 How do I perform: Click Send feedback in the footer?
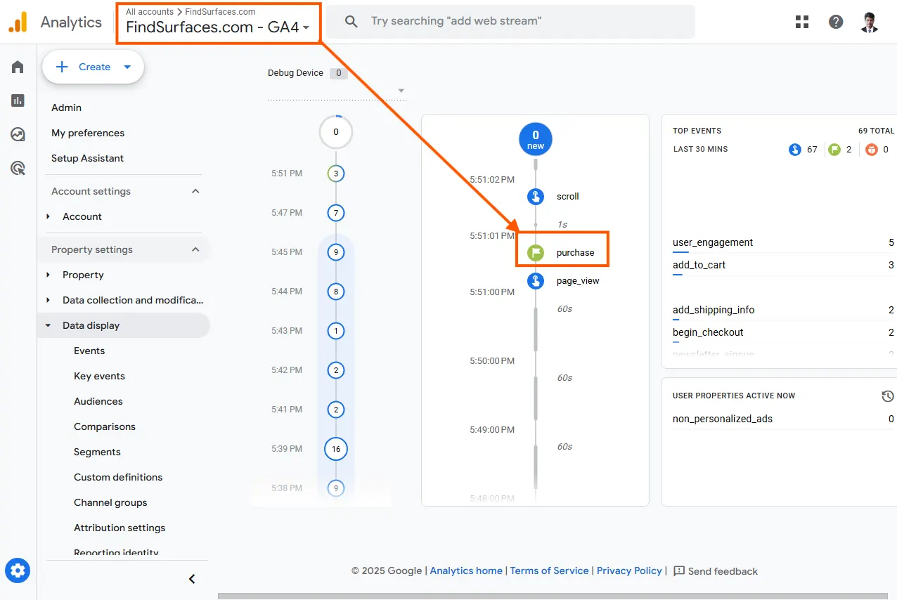pyautogui.click(x=716, y=571)
